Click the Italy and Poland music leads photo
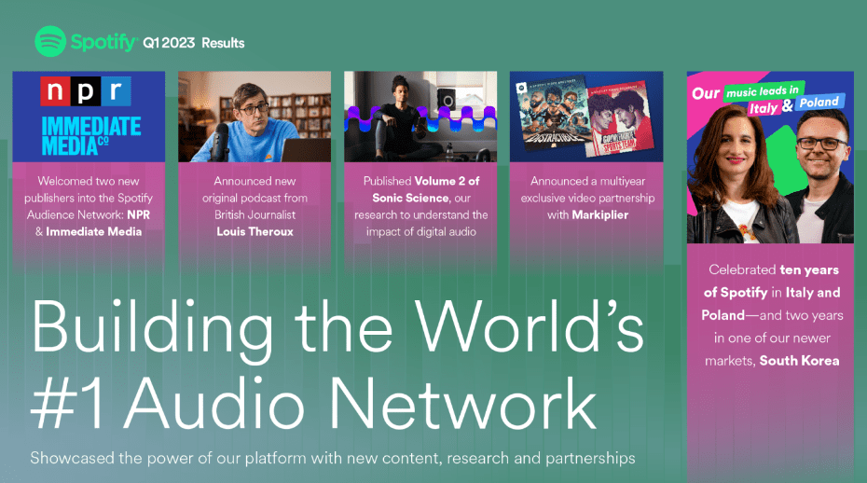Viewport: 867px width, 483px height. [x=770, y=158]
